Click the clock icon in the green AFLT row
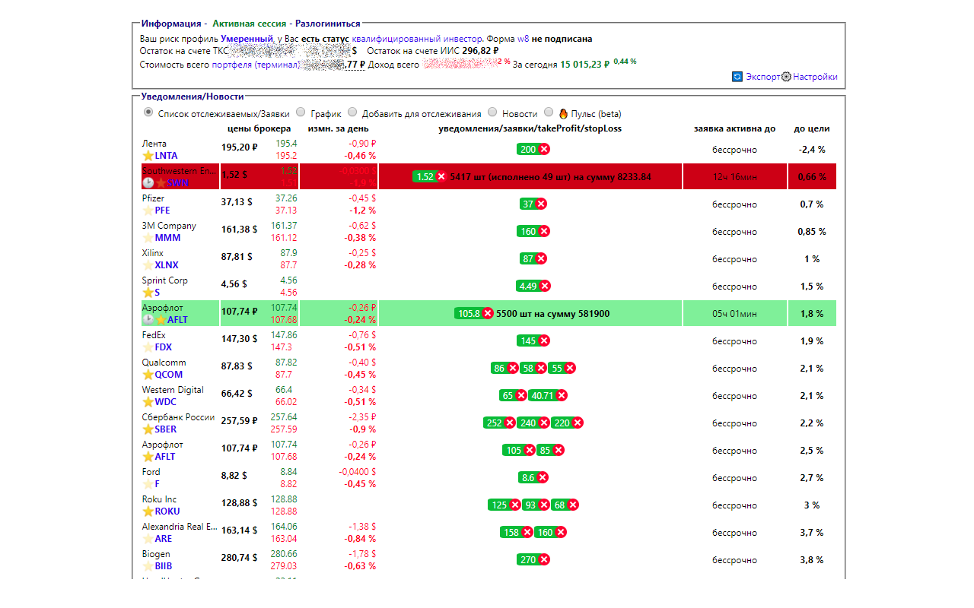This screenshot has width=974, height=608. click(x=148, y=320)
